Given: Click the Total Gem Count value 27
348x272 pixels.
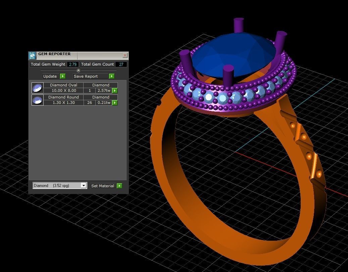Looking at the screenshot, I should point(121,64).
